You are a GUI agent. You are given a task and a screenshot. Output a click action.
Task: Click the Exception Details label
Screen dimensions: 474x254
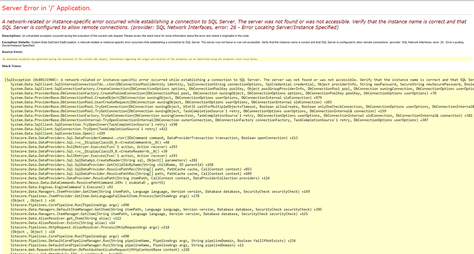pos(16,42)
